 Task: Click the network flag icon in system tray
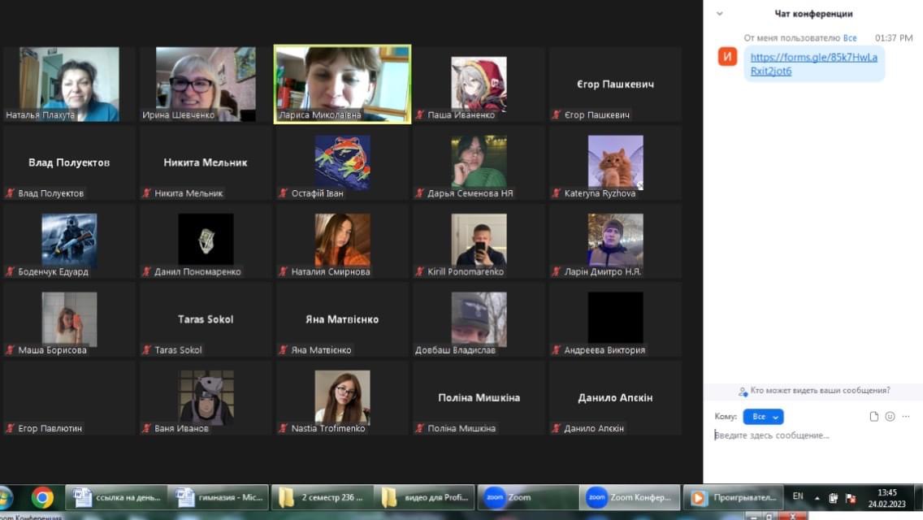click(850, 497)
